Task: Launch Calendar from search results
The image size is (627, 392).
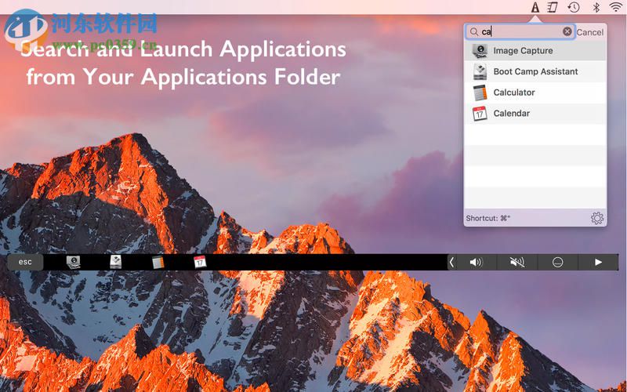Action: click(535, 113)
